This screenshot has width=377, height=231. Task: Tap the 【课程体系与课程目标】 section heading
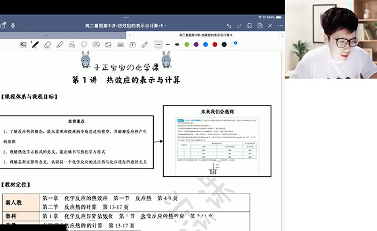point(29,97)
